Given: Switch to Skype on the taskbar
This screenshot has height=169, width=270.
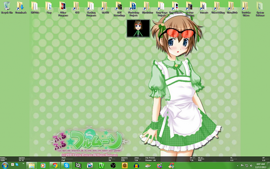Looking at the screenshot, I should (x=67, y=165).
